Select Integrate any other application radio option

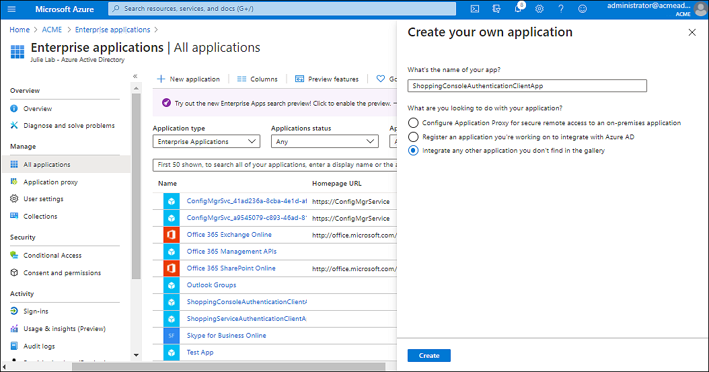coord(413,151)
